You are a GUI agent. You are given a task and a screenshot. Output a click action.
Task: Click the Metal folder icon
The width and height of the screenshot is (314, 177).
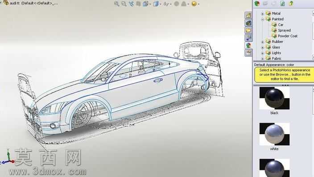[268, 13]
